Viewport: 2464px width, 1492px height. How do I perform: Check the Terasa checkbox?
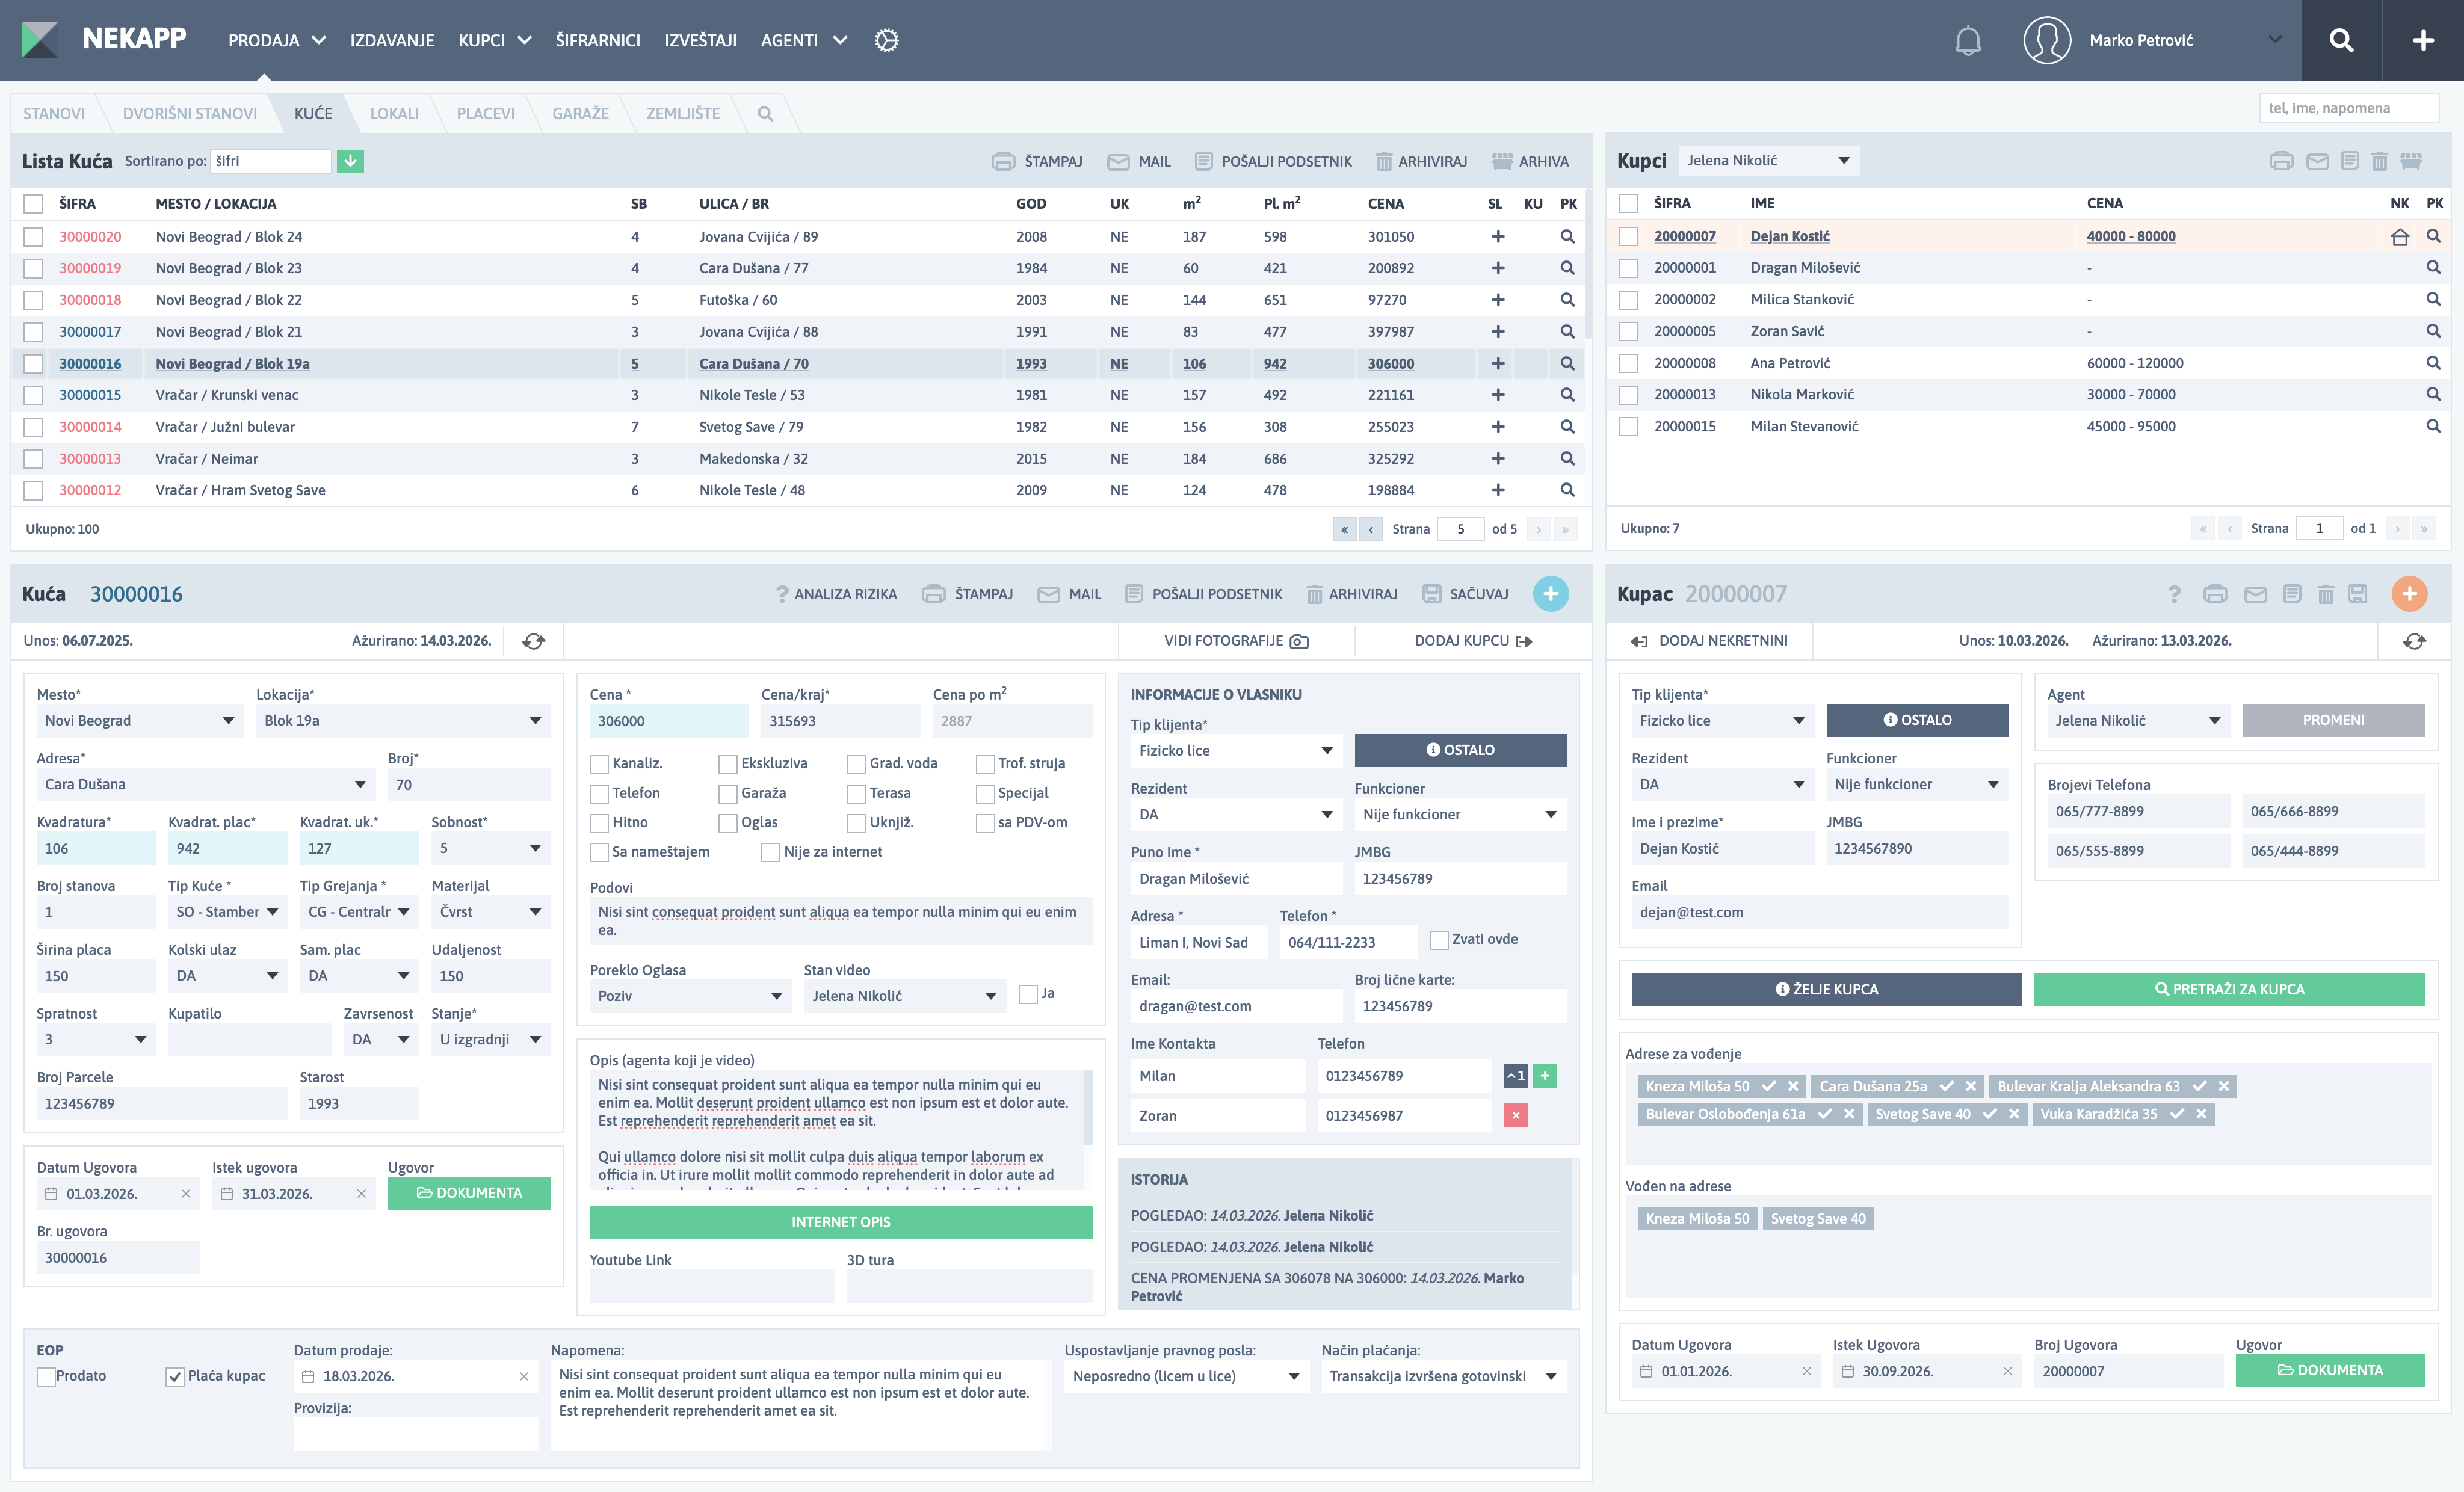[856, 794]
